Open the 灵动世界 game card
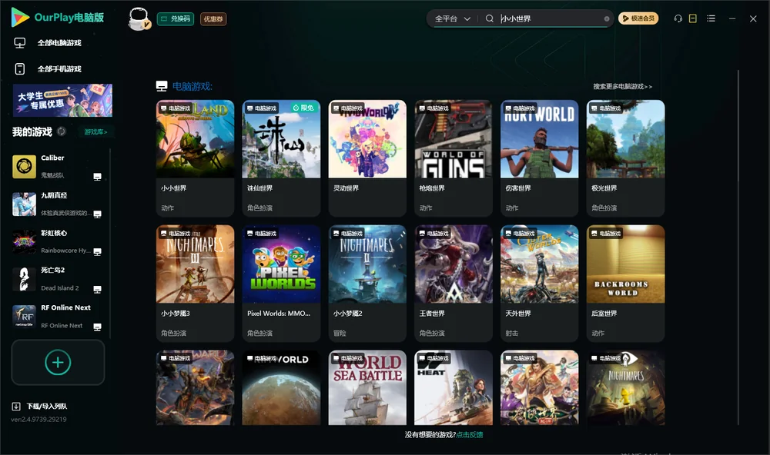Image resolution: width=770 pixels, height=455 pixels. coord(367,158)
